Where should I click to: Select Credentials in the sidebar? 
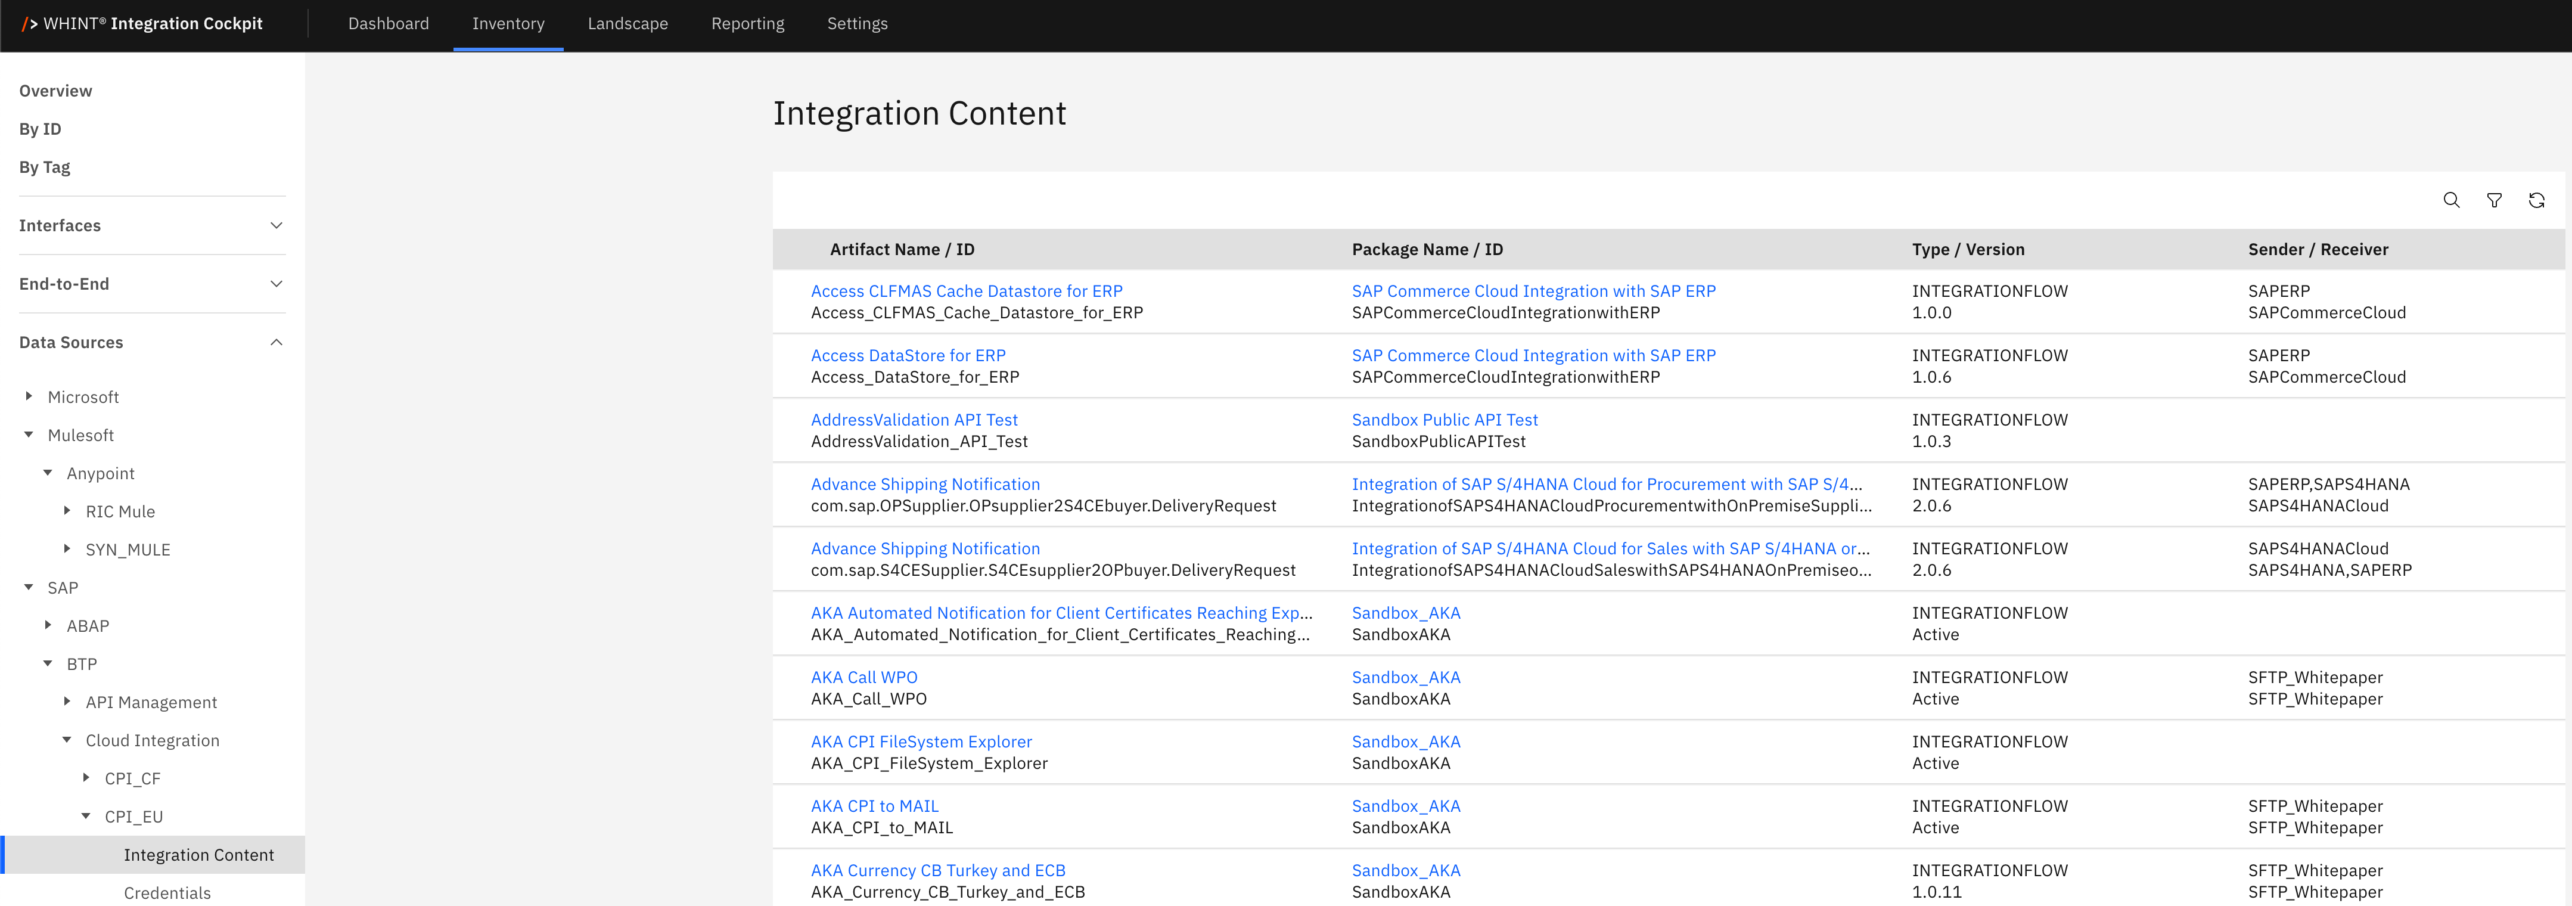167,892
